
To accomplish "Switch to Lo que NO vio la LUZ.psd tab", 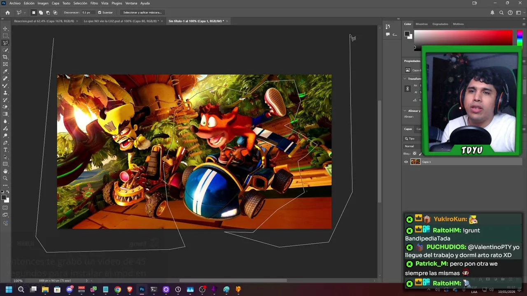I will click(x=121, y=21).
